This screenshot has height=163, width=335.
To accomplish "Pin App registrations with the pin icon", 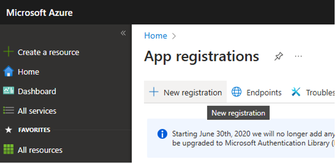I will (279, 57).
